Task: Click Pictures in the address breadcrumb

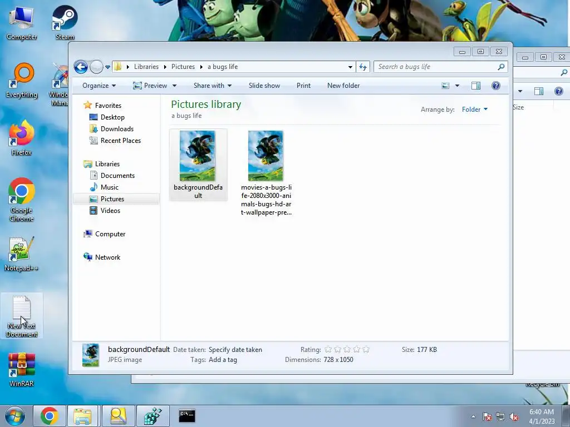Action: tap(183, 67)
